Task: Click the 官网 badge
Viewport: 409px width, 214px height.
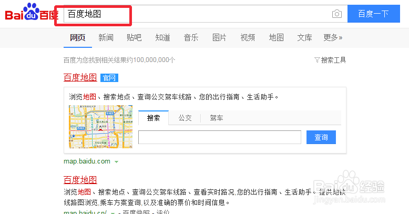Action: [x=109, y=78]
